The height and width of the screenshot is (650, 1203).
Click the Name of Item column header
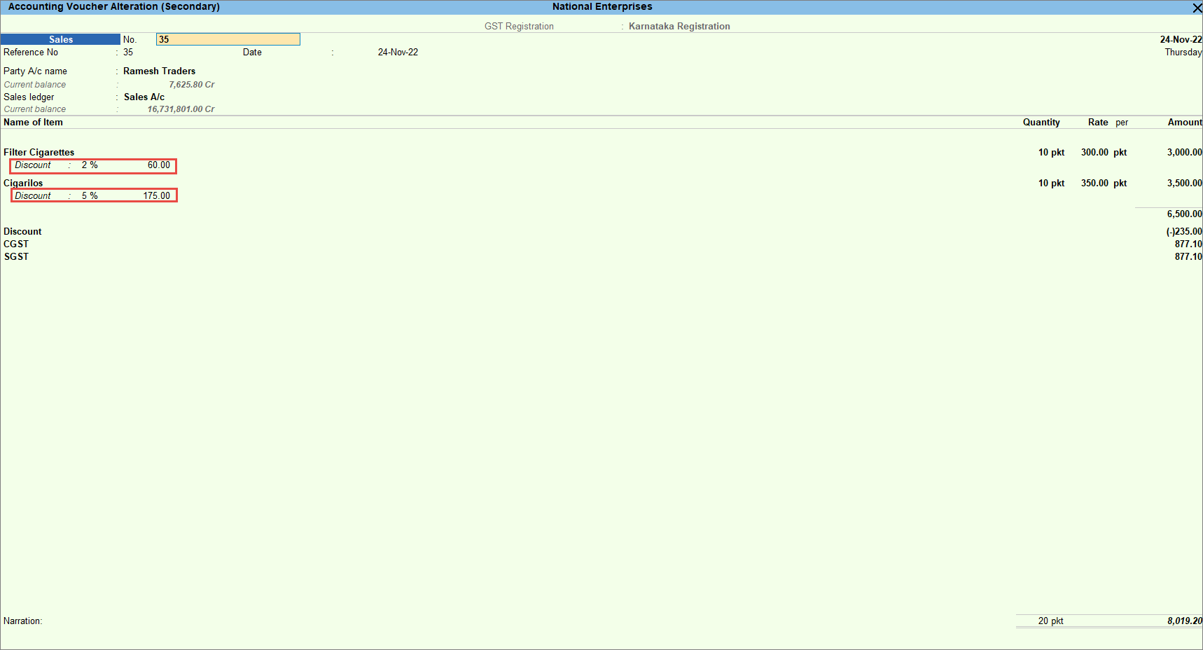click(x=33, y=123)
